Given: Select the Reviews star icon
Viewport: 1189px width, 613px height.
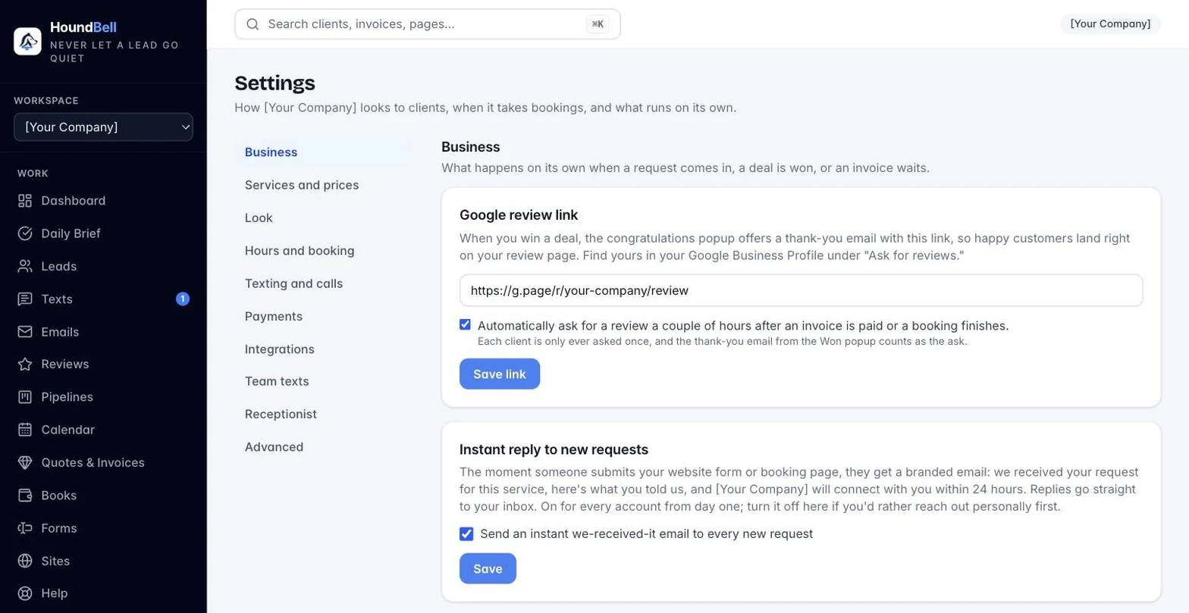Looking at the screenshot, I should [25, 364].
